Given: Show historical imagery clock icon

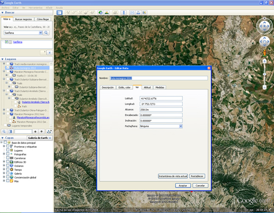Looking at the screenshot, I should click(101, 13).
